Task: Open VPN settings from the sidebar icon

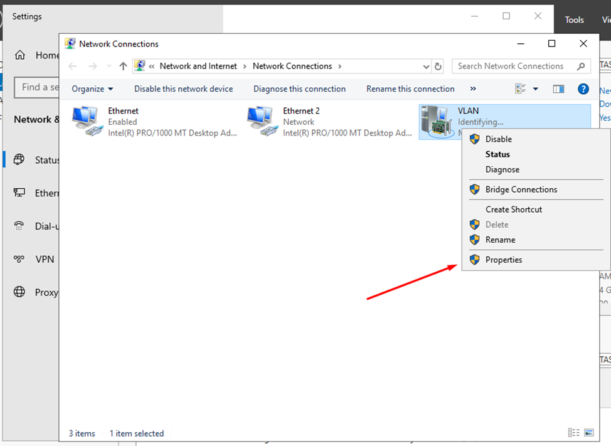Action: (x=19, y=259)
